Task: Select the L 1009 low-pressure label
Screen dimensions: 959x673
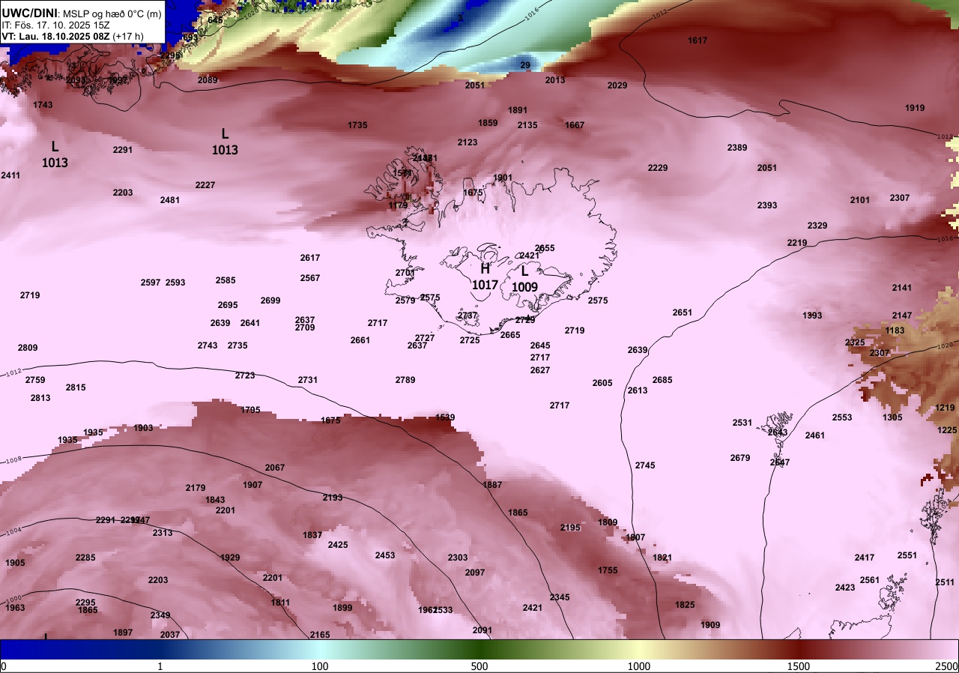Action: (524, 279)
